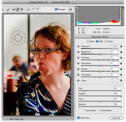Click the Clear All button
This screenshot has height=122, width=126.
[x=116, y=118]
